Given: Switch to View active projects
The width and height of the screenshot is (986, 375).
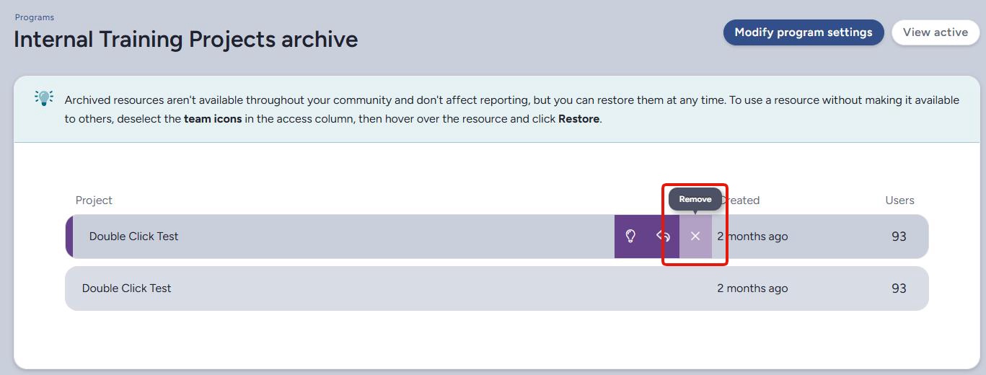Looking at the screenshot, I should 935,32.
